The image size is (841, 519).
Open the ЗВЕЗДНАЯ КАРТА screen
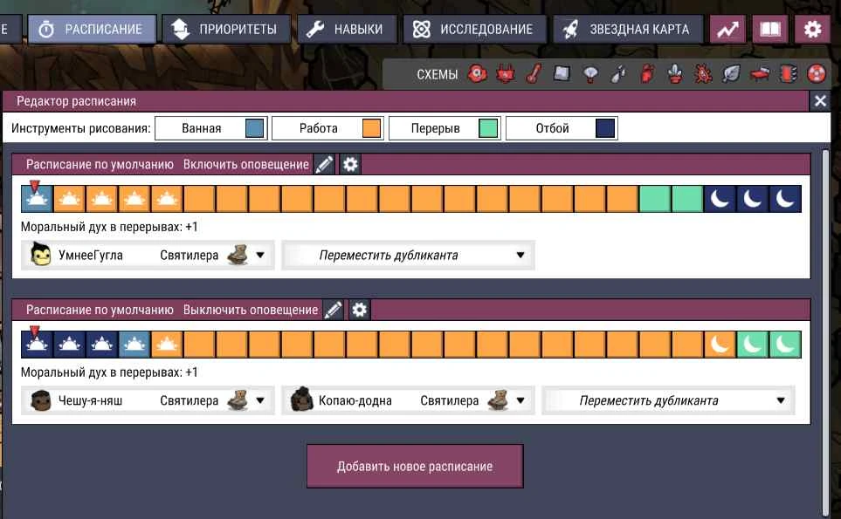pos(628,29)
